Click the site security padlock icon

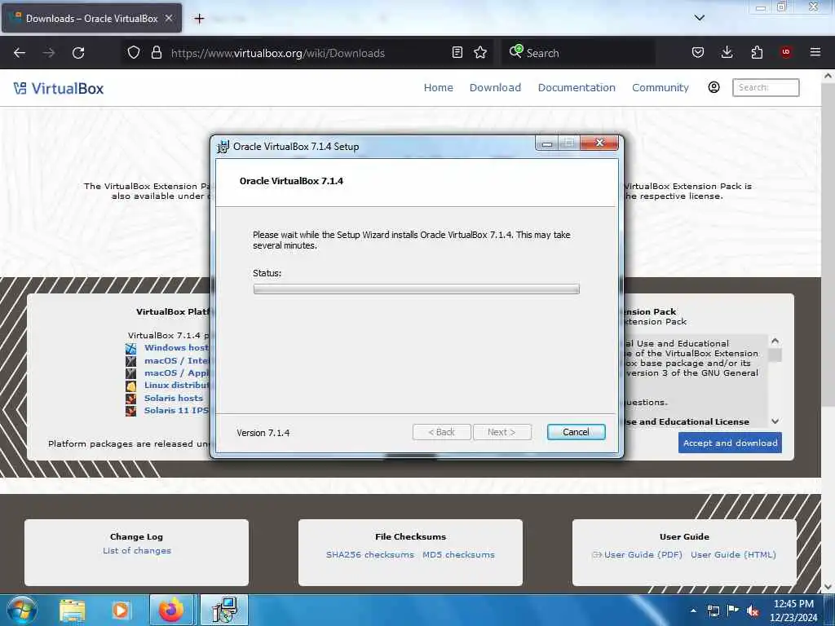156,53
